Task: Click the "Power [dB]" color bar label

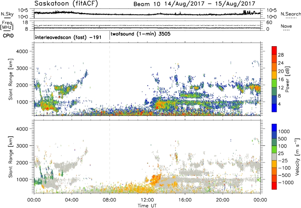Action: [x=287, y=79]
